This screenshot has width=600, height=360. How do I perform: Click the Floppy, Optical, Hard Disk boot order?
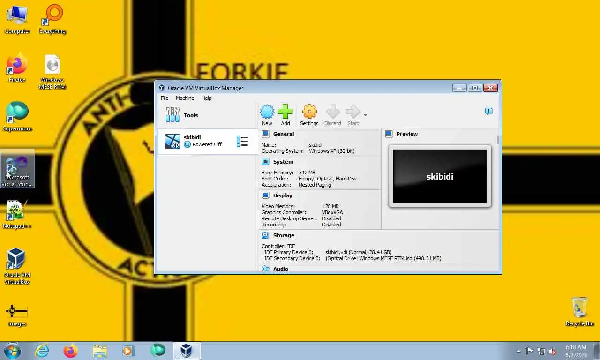coord(328,179)
